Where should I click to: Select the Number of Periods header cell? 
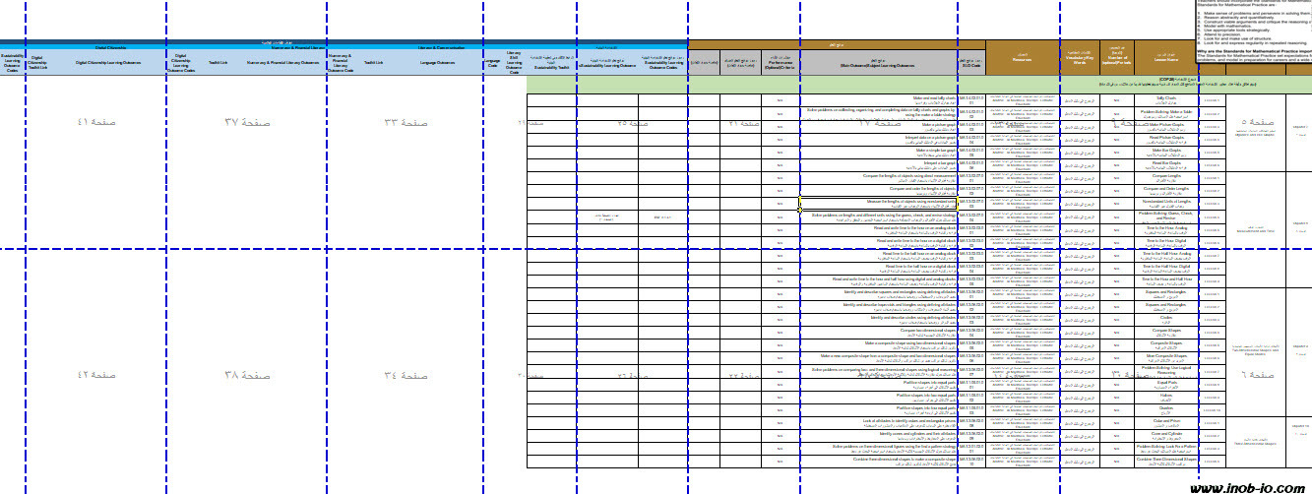point(1116,58)
